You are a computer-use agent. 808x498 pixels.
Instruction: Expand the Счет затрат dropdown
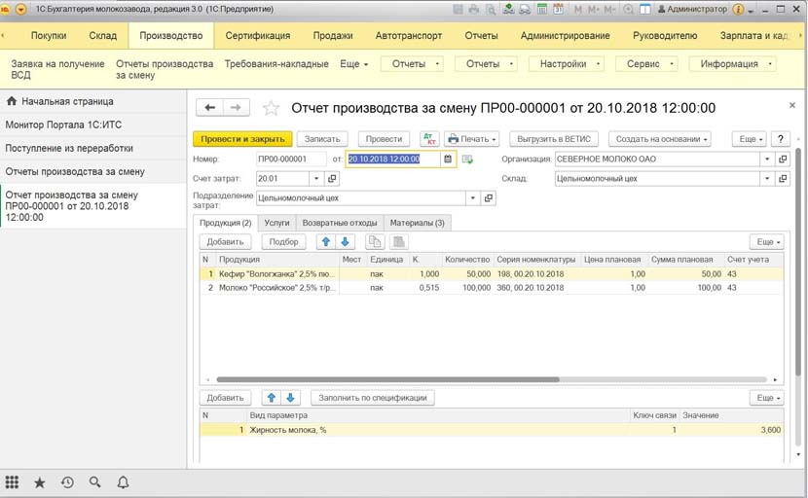coord(316,179)
